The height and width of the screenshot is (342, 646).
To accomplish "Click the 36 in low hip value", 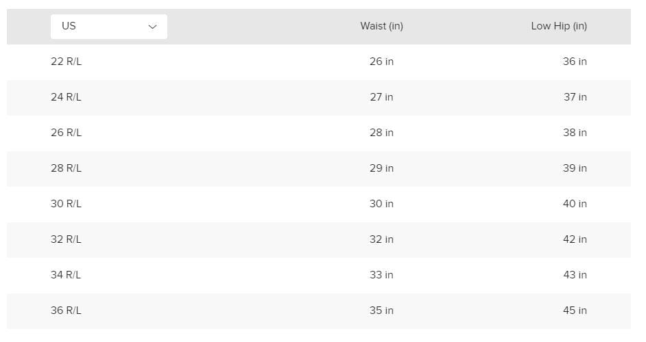I will click(575, 62).
